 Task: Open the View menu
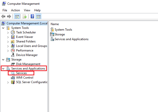[27, 10]
